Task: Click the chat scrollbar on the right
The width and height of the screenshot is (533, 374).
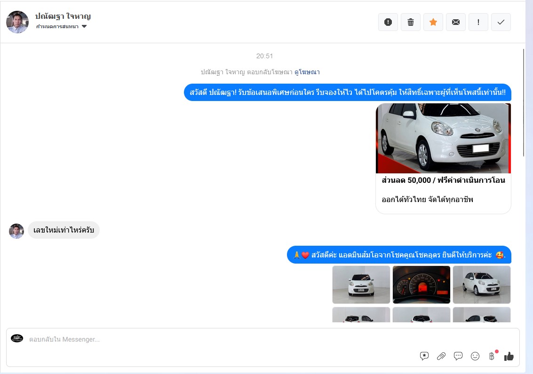Action: (524, 102)
